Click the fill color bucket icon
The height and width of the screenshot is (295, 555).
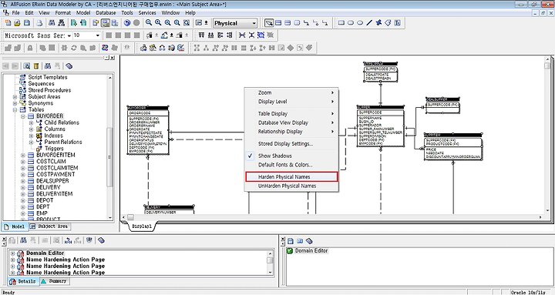[165, 35]
